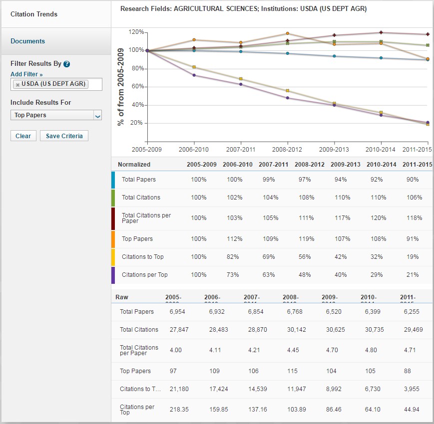This screenshot has width=434, height=424.
Task: Click the y-axis title '% of from 2005-2009'
Action: pos(120,87)
